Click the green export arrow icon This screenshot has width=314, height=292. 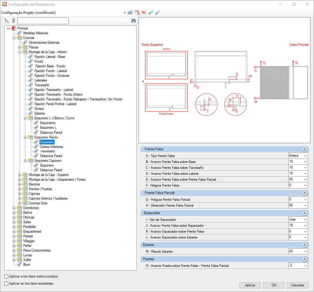(x=151, y=12)
